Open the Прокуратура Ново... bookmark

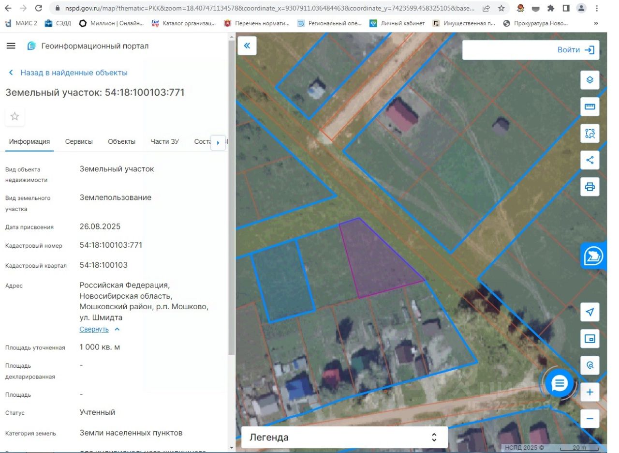pyautogui.click(x=535, y=23)
